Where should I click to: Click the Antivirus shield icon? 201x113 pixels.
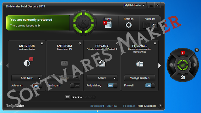pos(27,63)
